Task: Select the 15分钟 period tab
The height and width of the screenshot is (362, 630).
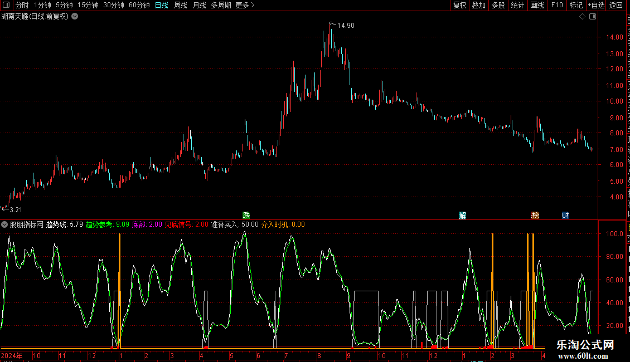Action: pyautogui.click(x=88, y=5)
